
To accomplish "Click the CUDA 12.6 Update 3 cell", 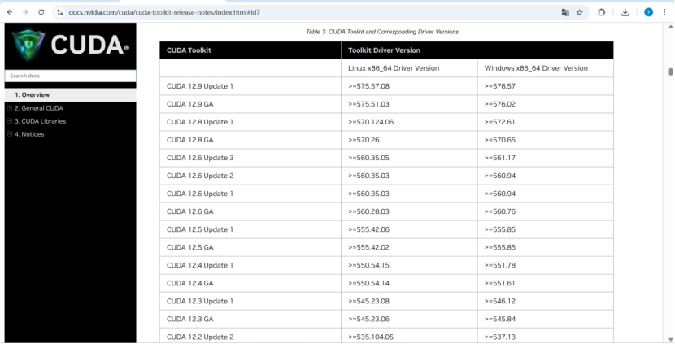I will click(250, 158).
